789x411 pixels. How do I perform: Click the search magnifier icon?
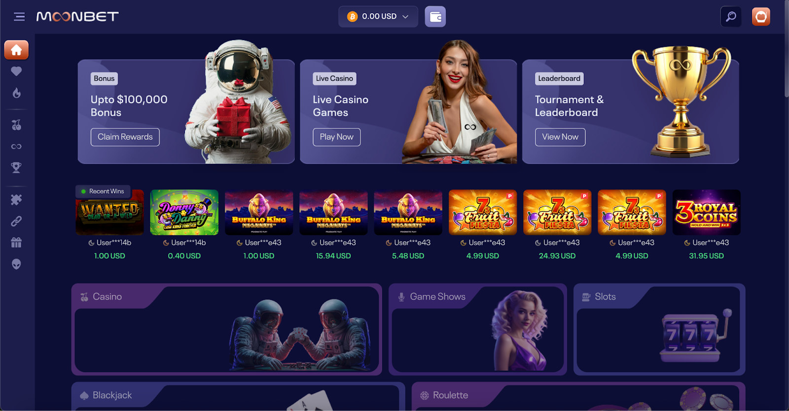point(731,17)
